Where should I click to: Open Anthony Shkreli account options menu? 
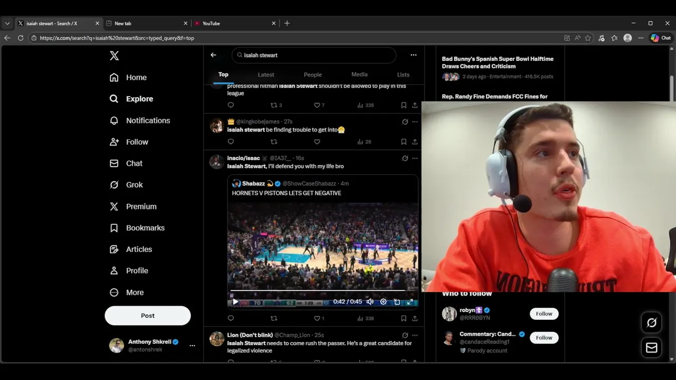[x=192, y=346]
